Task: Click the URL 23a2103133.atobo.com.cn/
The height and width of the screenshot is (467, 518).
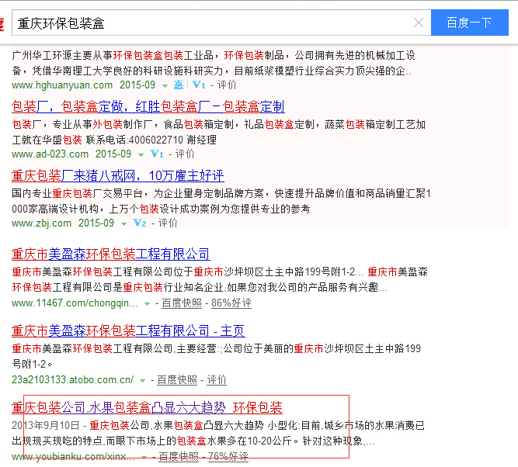Action: click(x=73, y=380)
